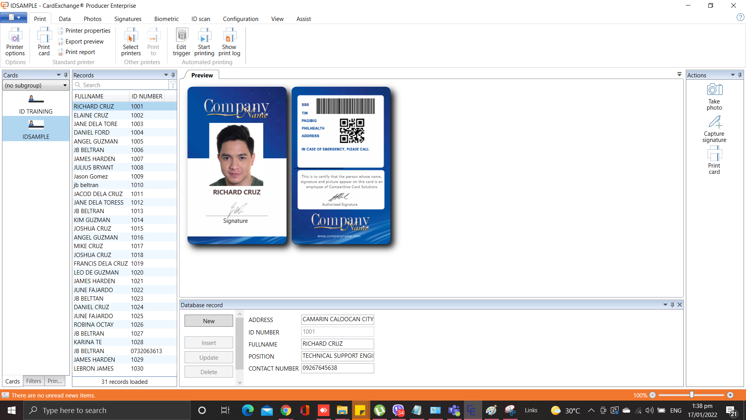
Task: Open the application file menu dropdown
Action: pos(14,17)
